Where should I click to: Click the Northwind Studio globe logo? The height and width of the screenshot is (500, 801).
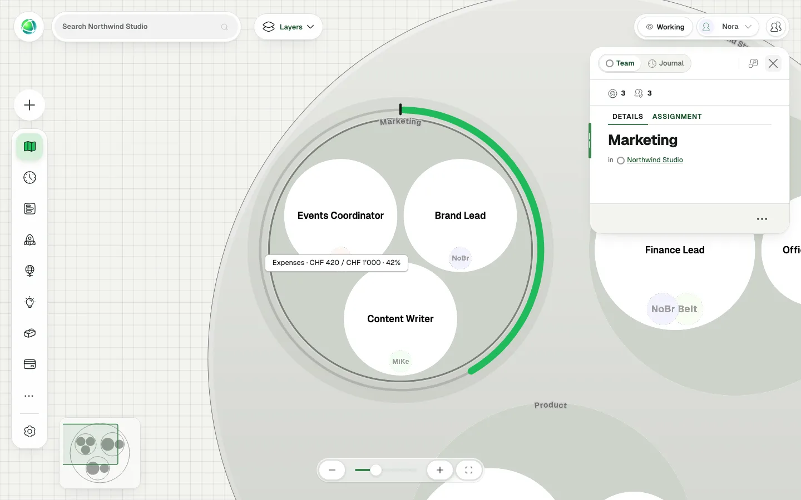29,27
